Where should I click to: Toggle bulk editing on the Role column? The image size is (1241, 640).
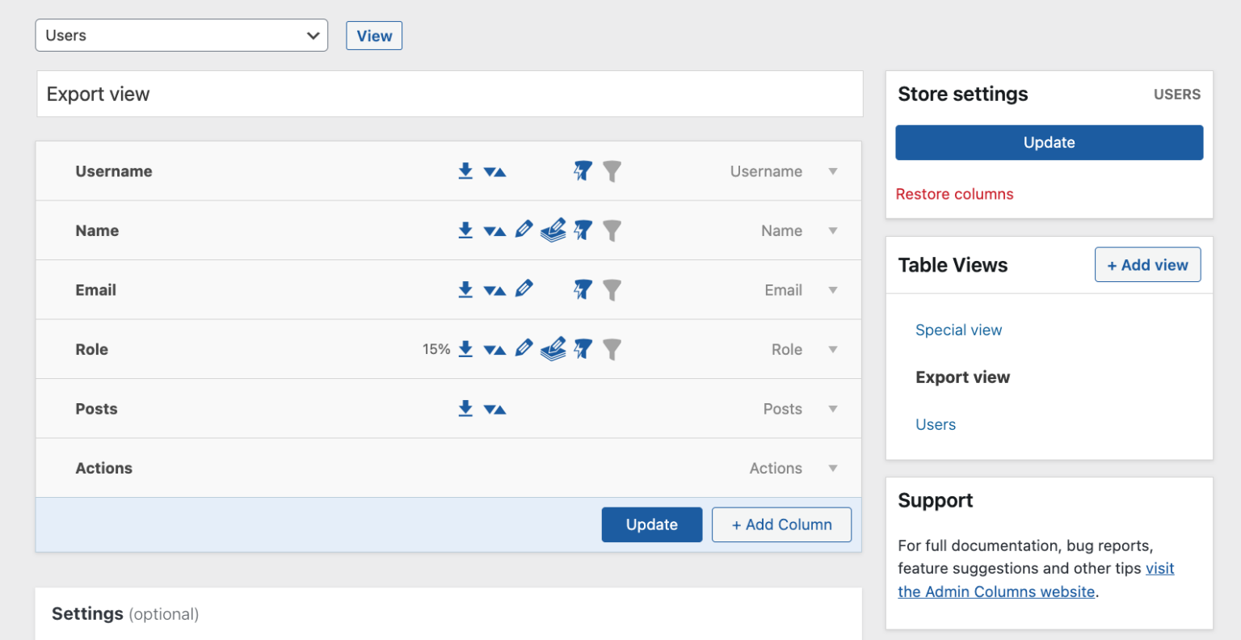coord(553,349)
